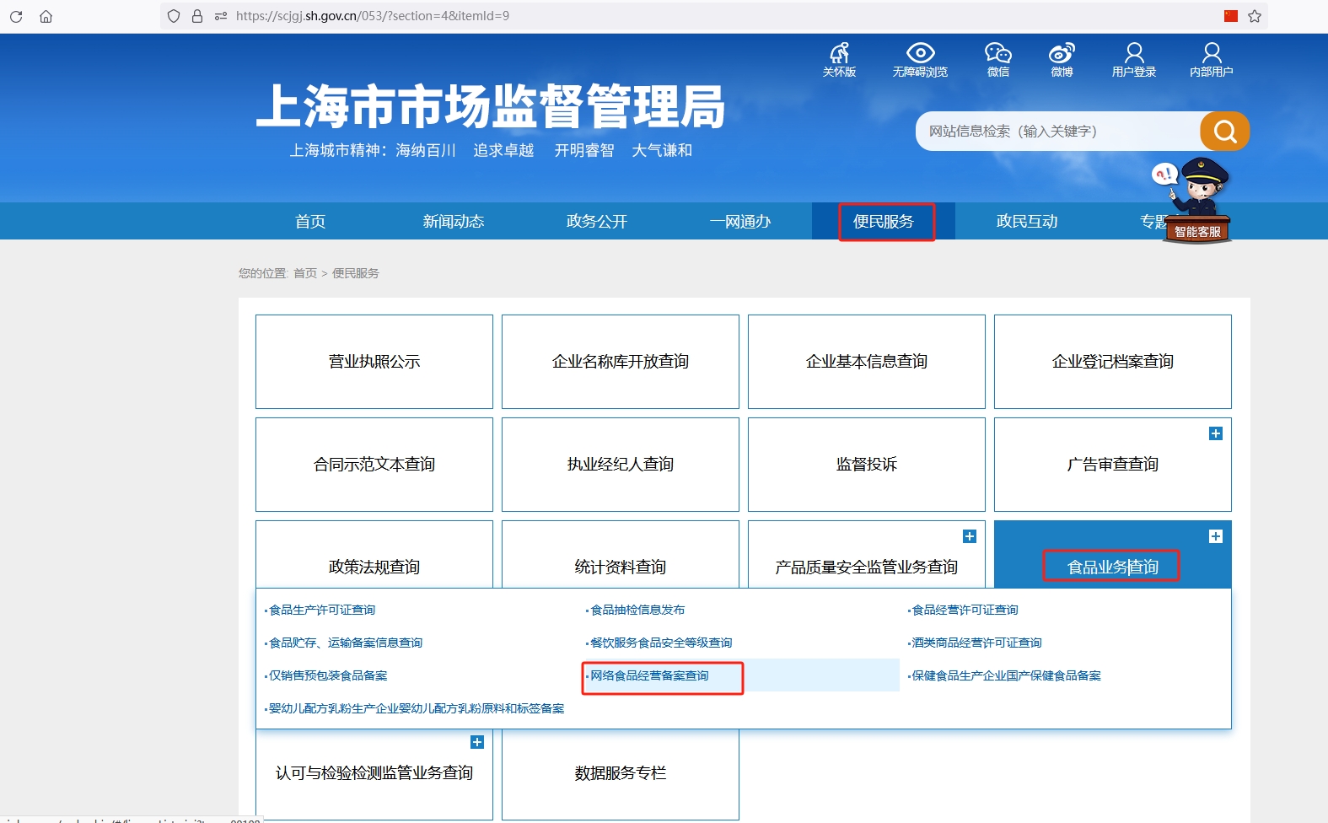
Task: Reload the page with browser refresh icon
Action: coord(16,16)
